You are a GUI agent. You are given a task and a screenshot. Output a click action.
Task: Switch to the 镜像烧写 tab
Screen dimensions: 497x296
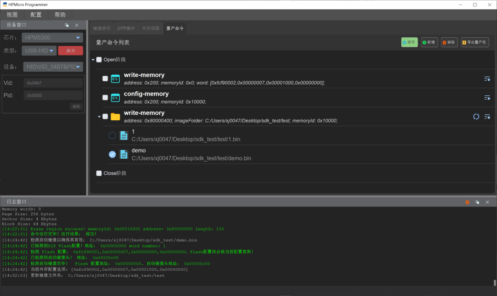(102, 28)
